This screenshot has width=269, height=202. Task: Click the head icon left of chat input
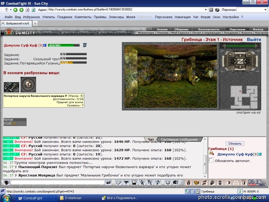point(7,182)
